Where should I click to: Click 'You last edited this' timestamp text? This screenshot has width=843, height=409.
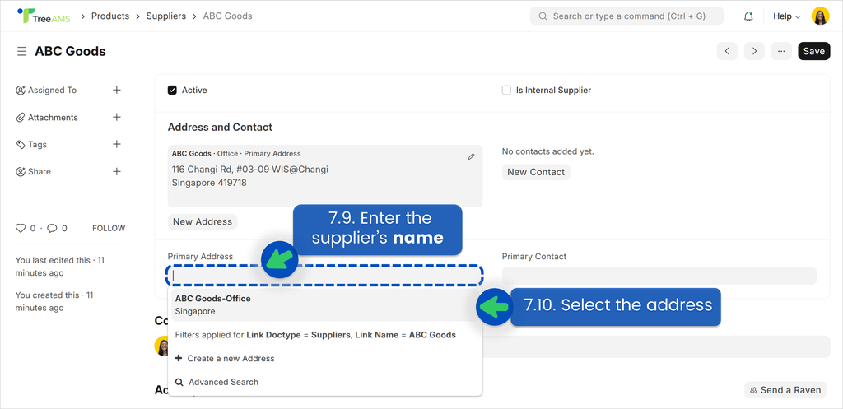point(59,267)
